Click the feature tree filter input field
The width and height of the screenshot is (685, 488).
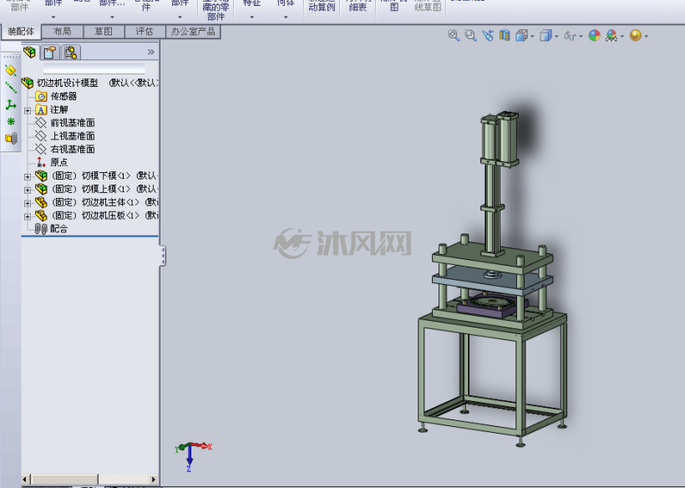pyautogui.click(x=94, y=69)
